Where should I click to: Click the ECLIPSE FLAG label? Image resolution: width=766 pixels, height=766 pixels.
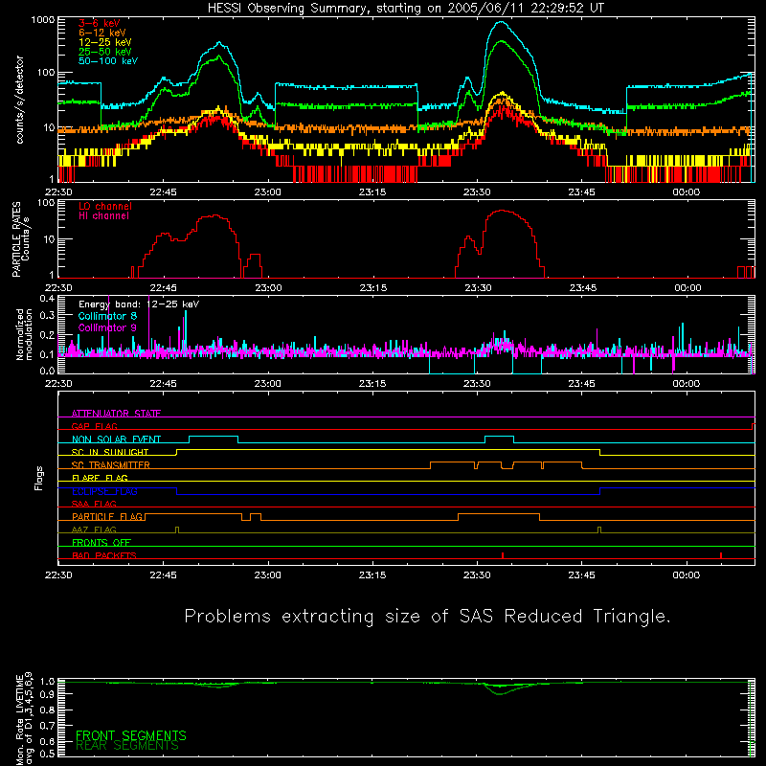click(x=104, y=491)
